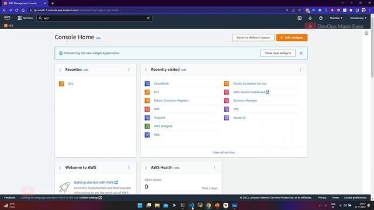Open Getting started with AWS link
The width and height of the screenshot is (374, 210).
click(x=96, y=183)
